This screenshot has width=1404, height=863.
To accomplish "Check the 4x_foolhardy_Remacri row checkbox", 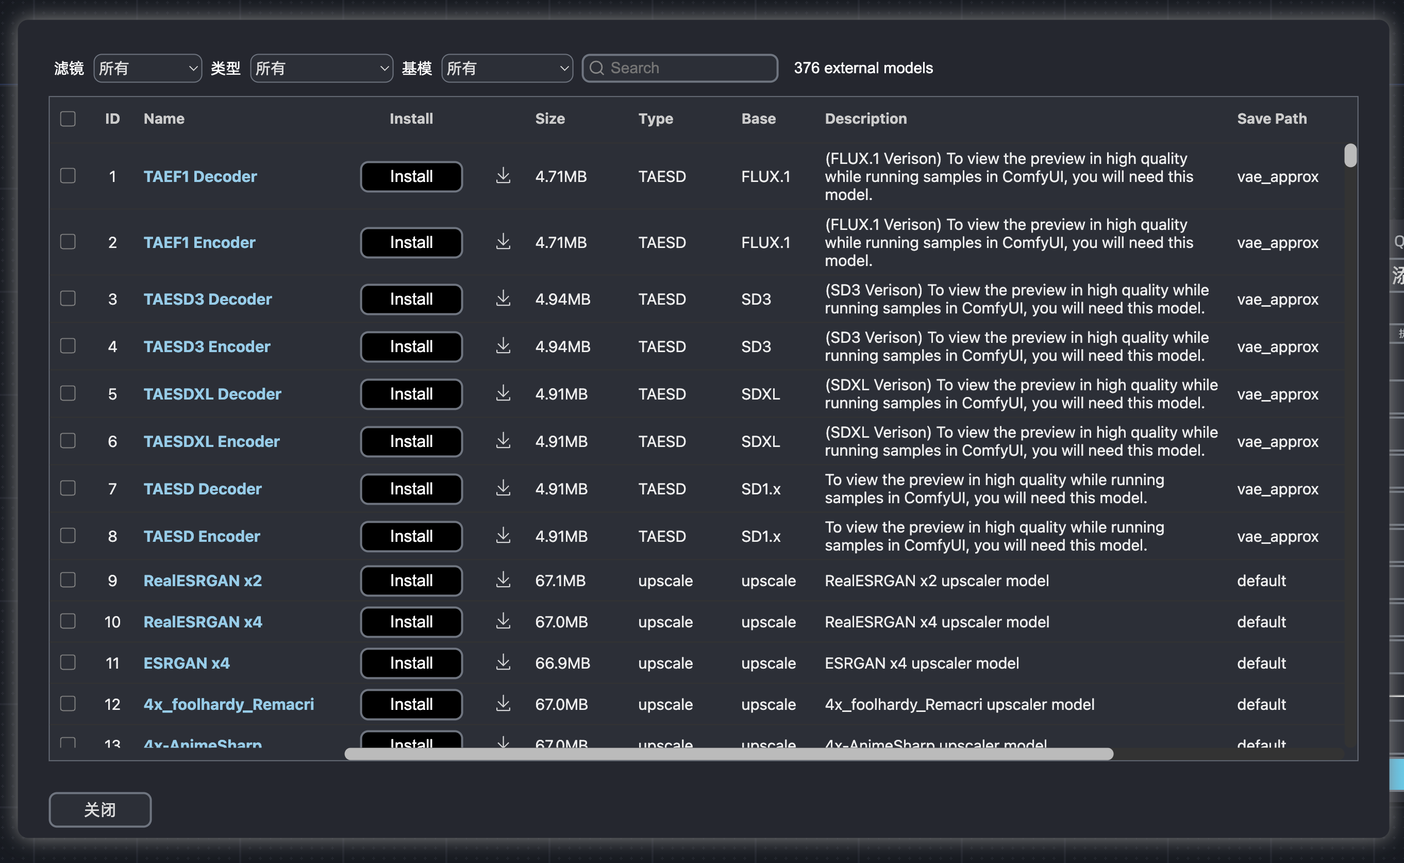I will 68,703.
